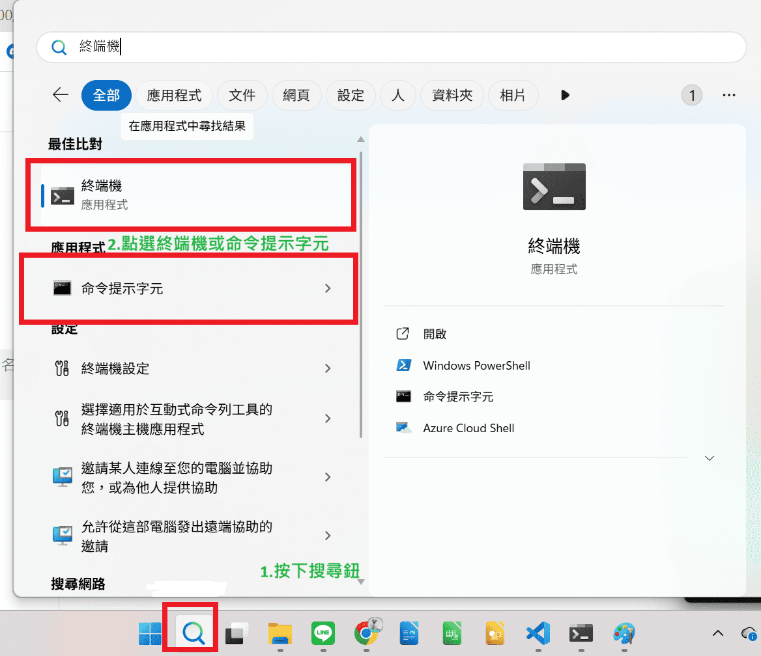The height and width of the screenshot is (656, 761).
Task: Select the 資料夾 filter tab
Action: coord(452,96)
